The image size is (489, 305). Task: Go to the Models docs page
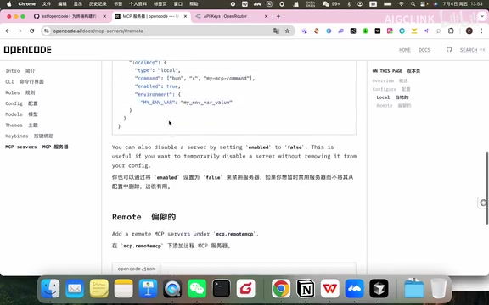21,114
